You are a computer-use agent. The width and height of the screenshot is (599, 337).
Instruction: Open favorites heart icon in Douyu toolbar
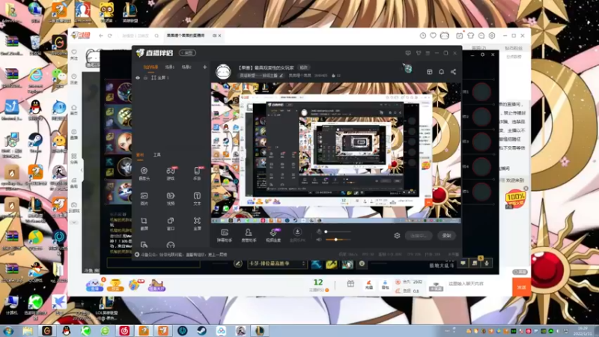pyautogui.click(x=434, y=35)
